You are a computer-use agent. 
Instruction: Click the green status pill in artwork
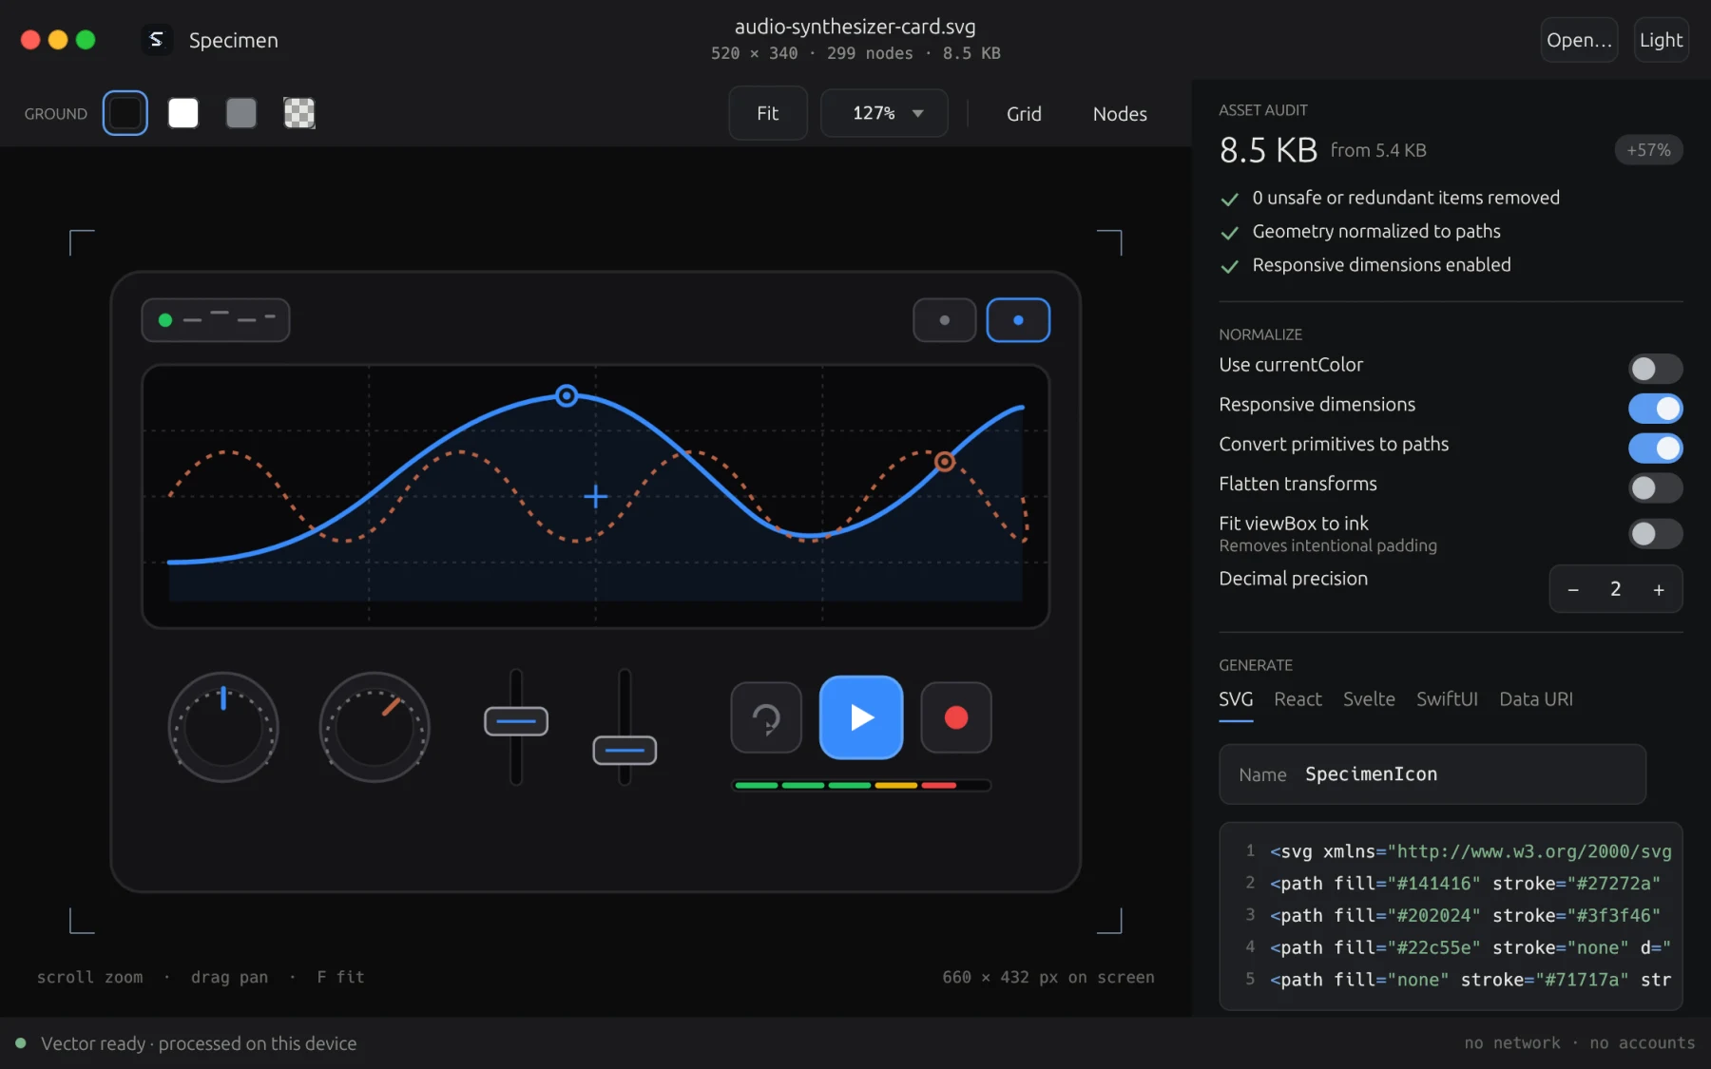click(216, 320)
